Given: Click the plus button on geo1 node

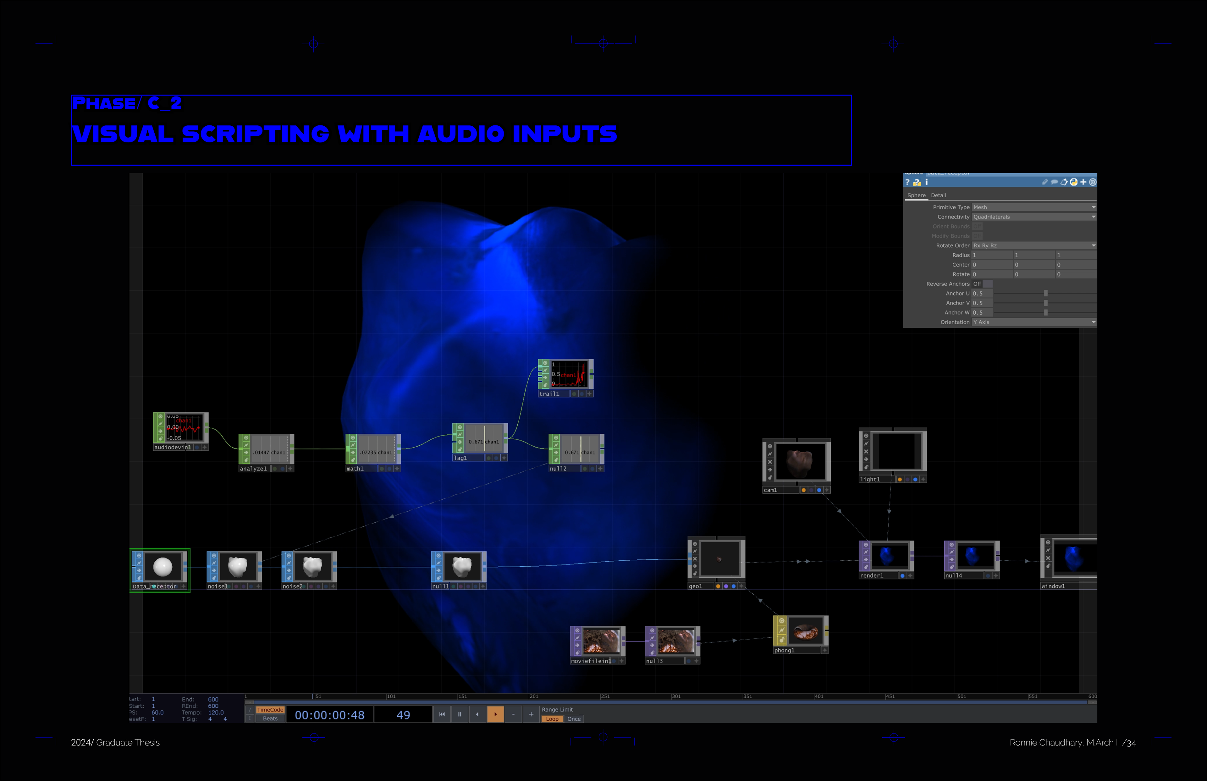Looking at the screenshot, I should click(741, 586).
